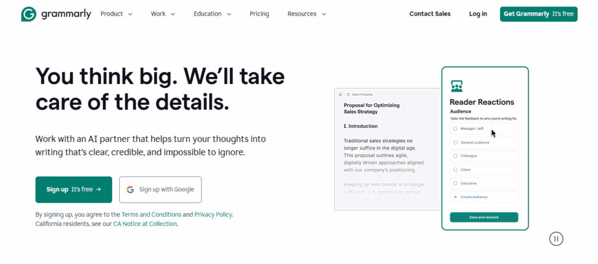The width and height of the screenshot is (598, 264).
Task: Click the Google logo icon
Action: coord(130,189)
